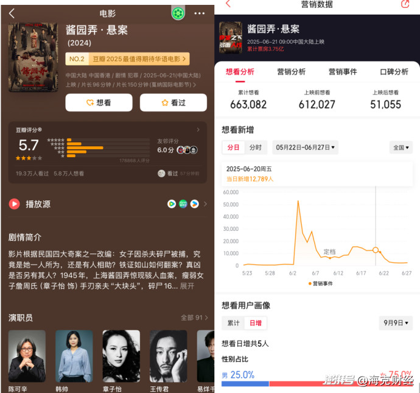Tap the red play icon beside 播放源
Viewport: 420px width, 393px height.
pos(14,204)
